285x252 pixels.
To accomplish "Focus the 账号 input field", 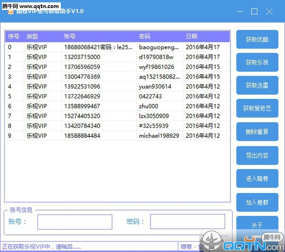I will tap(75, 222).
